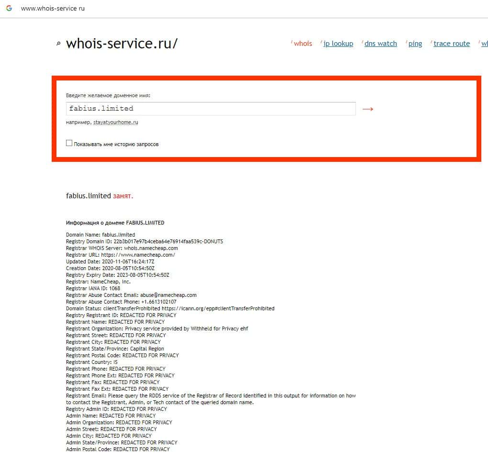This screenshot has width=488, height=453.
Task: Open the ip lookup tab
Action: tap(338, 44)
